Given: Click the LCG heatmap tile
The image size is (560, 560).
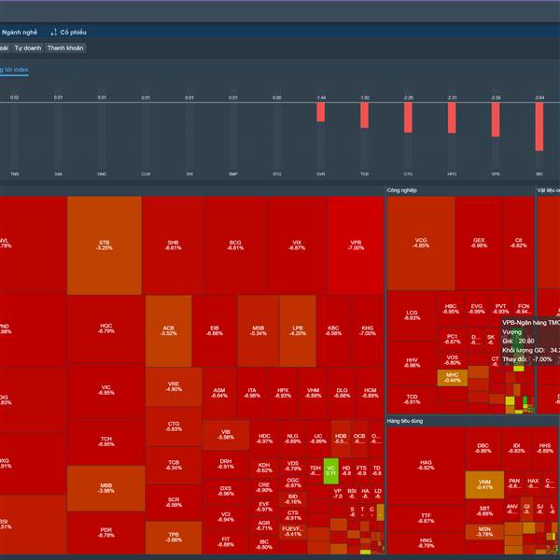Looking at the screenshot, I should [x=413, y=315].
